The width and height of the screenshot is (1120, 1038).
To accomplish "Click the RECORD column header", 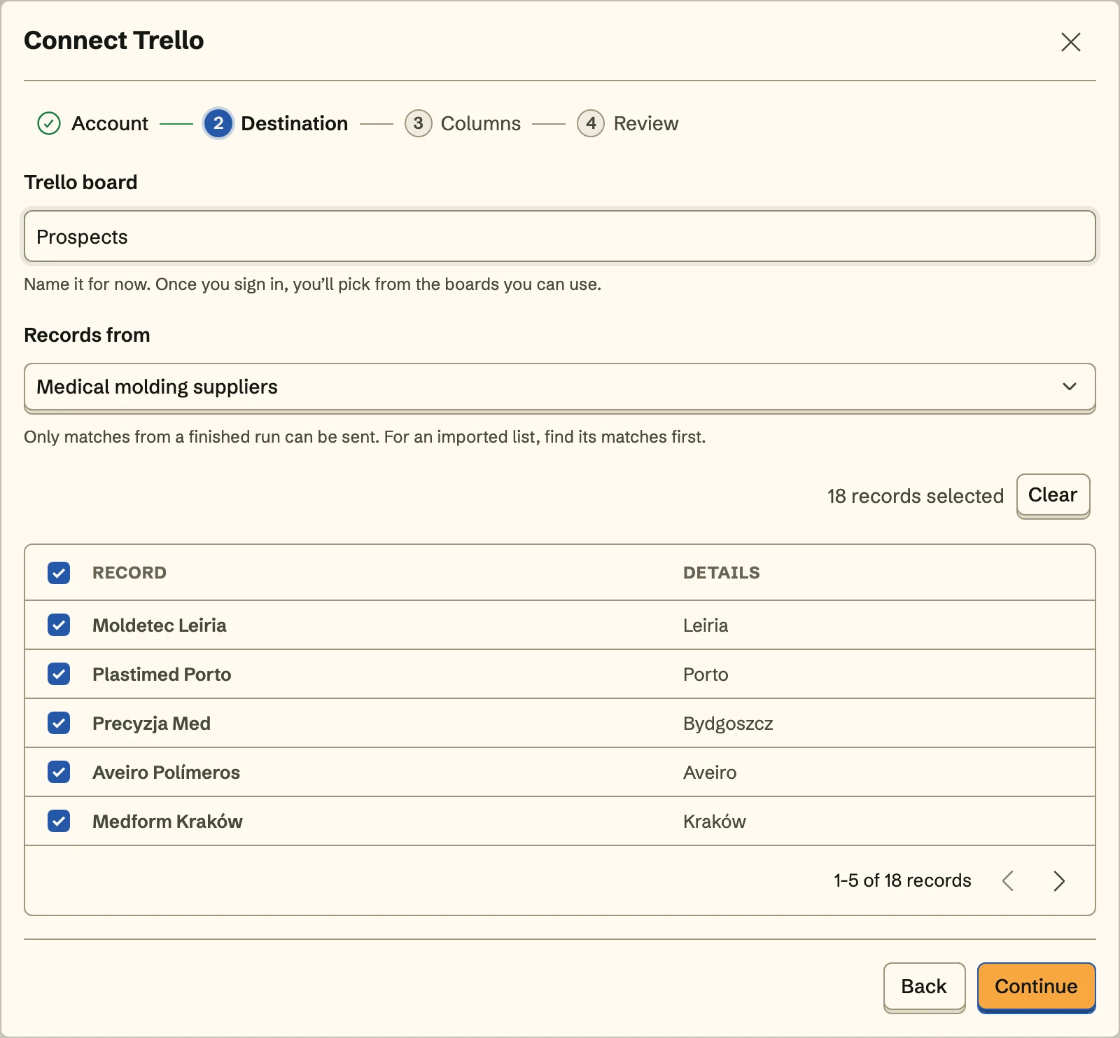I will (129, 573).
